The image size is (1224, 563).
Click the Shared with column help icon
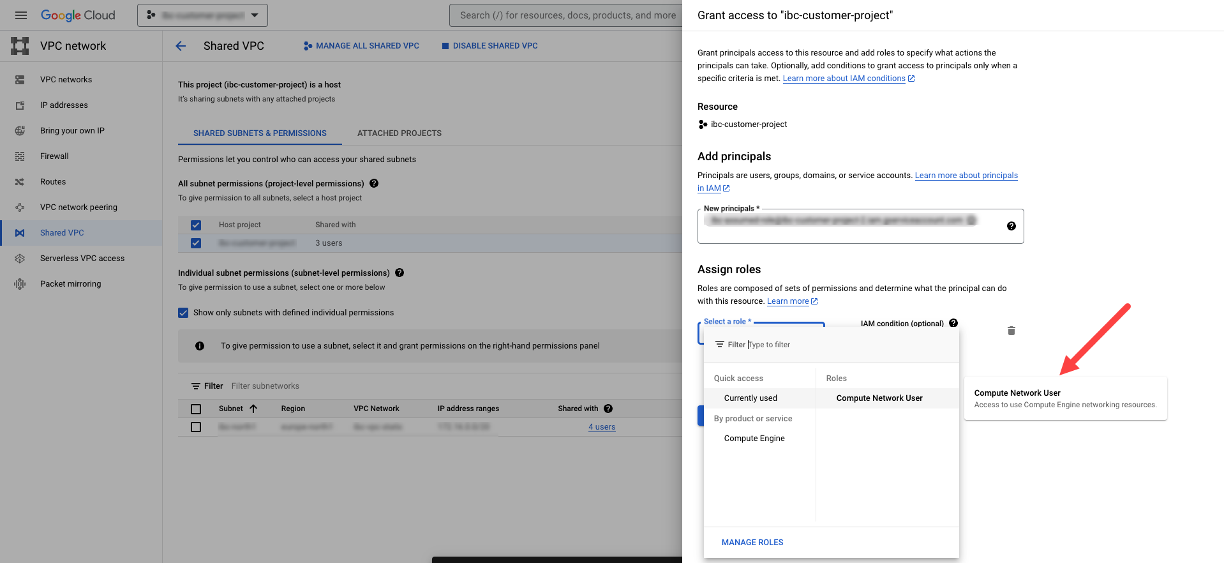point(608,409)
